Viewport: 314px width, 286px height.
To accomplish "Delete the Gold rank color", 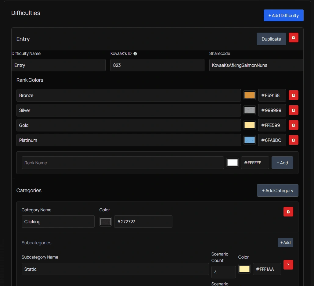I will (x=293, y=125).
